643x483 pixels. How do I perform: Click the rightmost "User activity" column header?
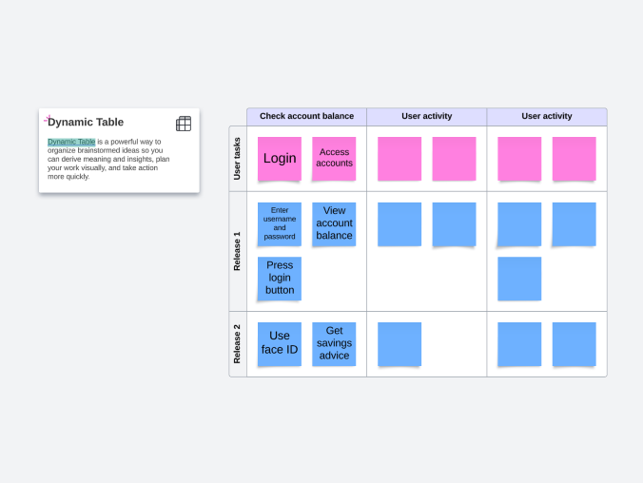547,117
